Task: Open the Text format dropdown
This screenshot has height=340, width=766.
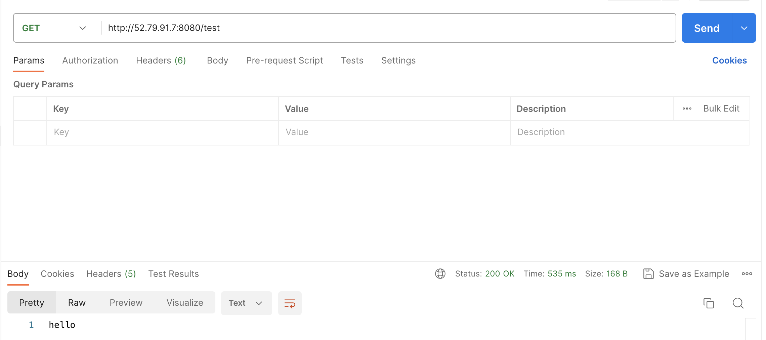Action: click(246, 303)
